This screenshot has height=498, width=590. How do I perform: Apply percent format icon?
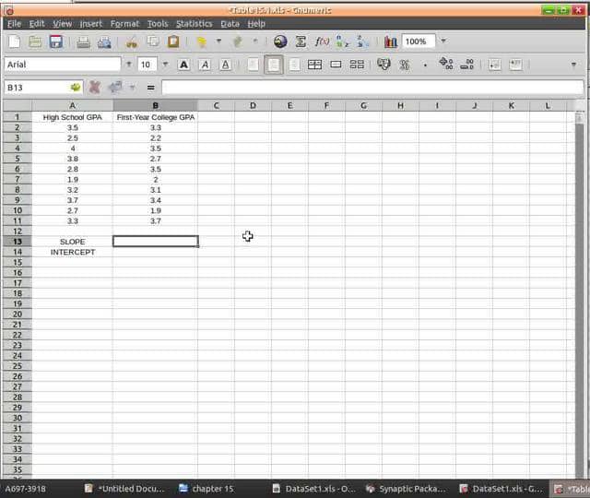coord(405,65)
